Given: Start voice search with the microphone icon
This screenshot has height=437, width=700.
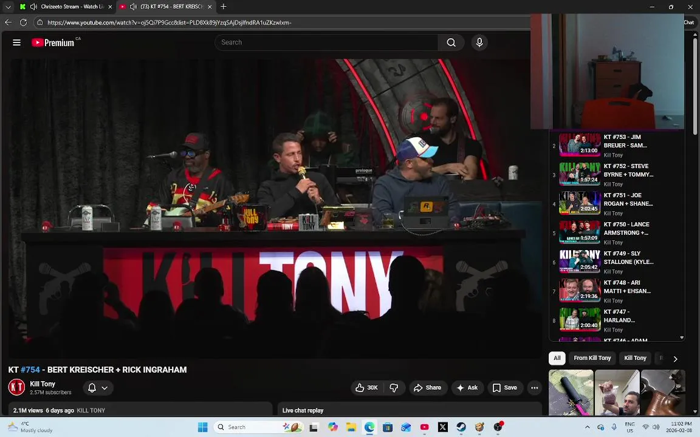Looking at the screenshot, I should (x=479, y=42).
